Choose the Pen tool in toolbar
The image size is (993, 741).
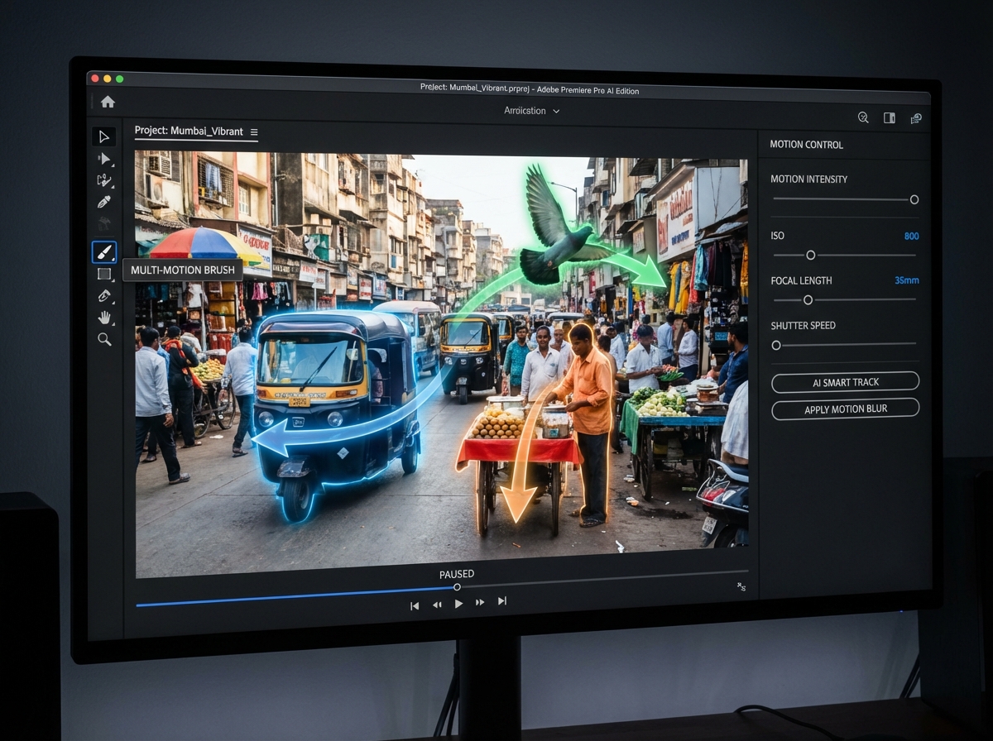pyautogui.click(x=104, y=202)
